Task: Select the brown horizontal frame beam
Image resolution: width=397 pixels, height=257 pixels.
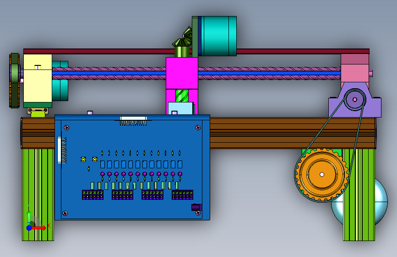Action: tap(293, 133)
